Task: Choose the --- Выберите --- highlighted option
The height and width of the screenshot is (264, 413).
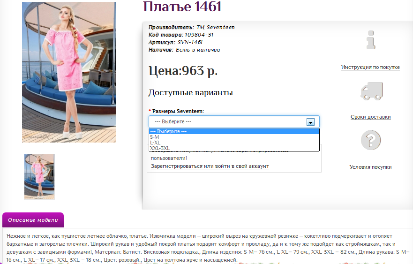Action: 234,131
